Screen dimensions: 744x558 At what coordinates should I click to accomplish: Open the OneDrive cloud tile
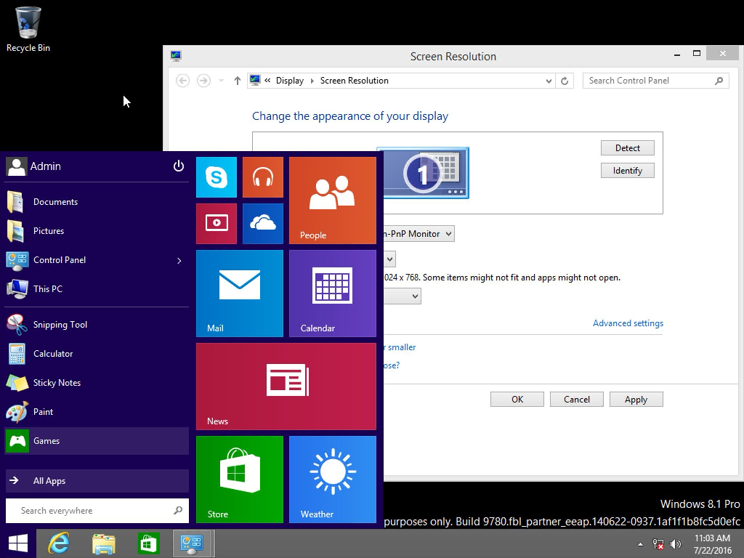[262, 224]
